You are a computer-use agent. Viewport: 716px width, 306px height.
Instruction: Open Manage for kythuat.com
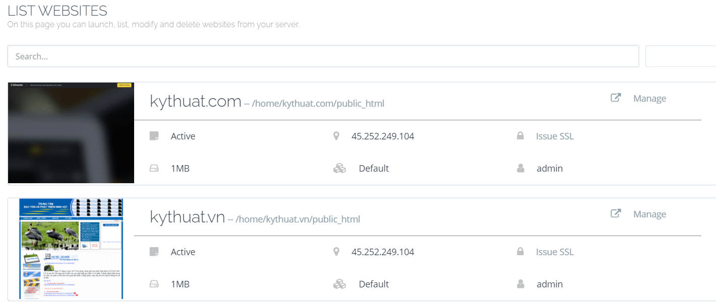[x=649, y=98]
